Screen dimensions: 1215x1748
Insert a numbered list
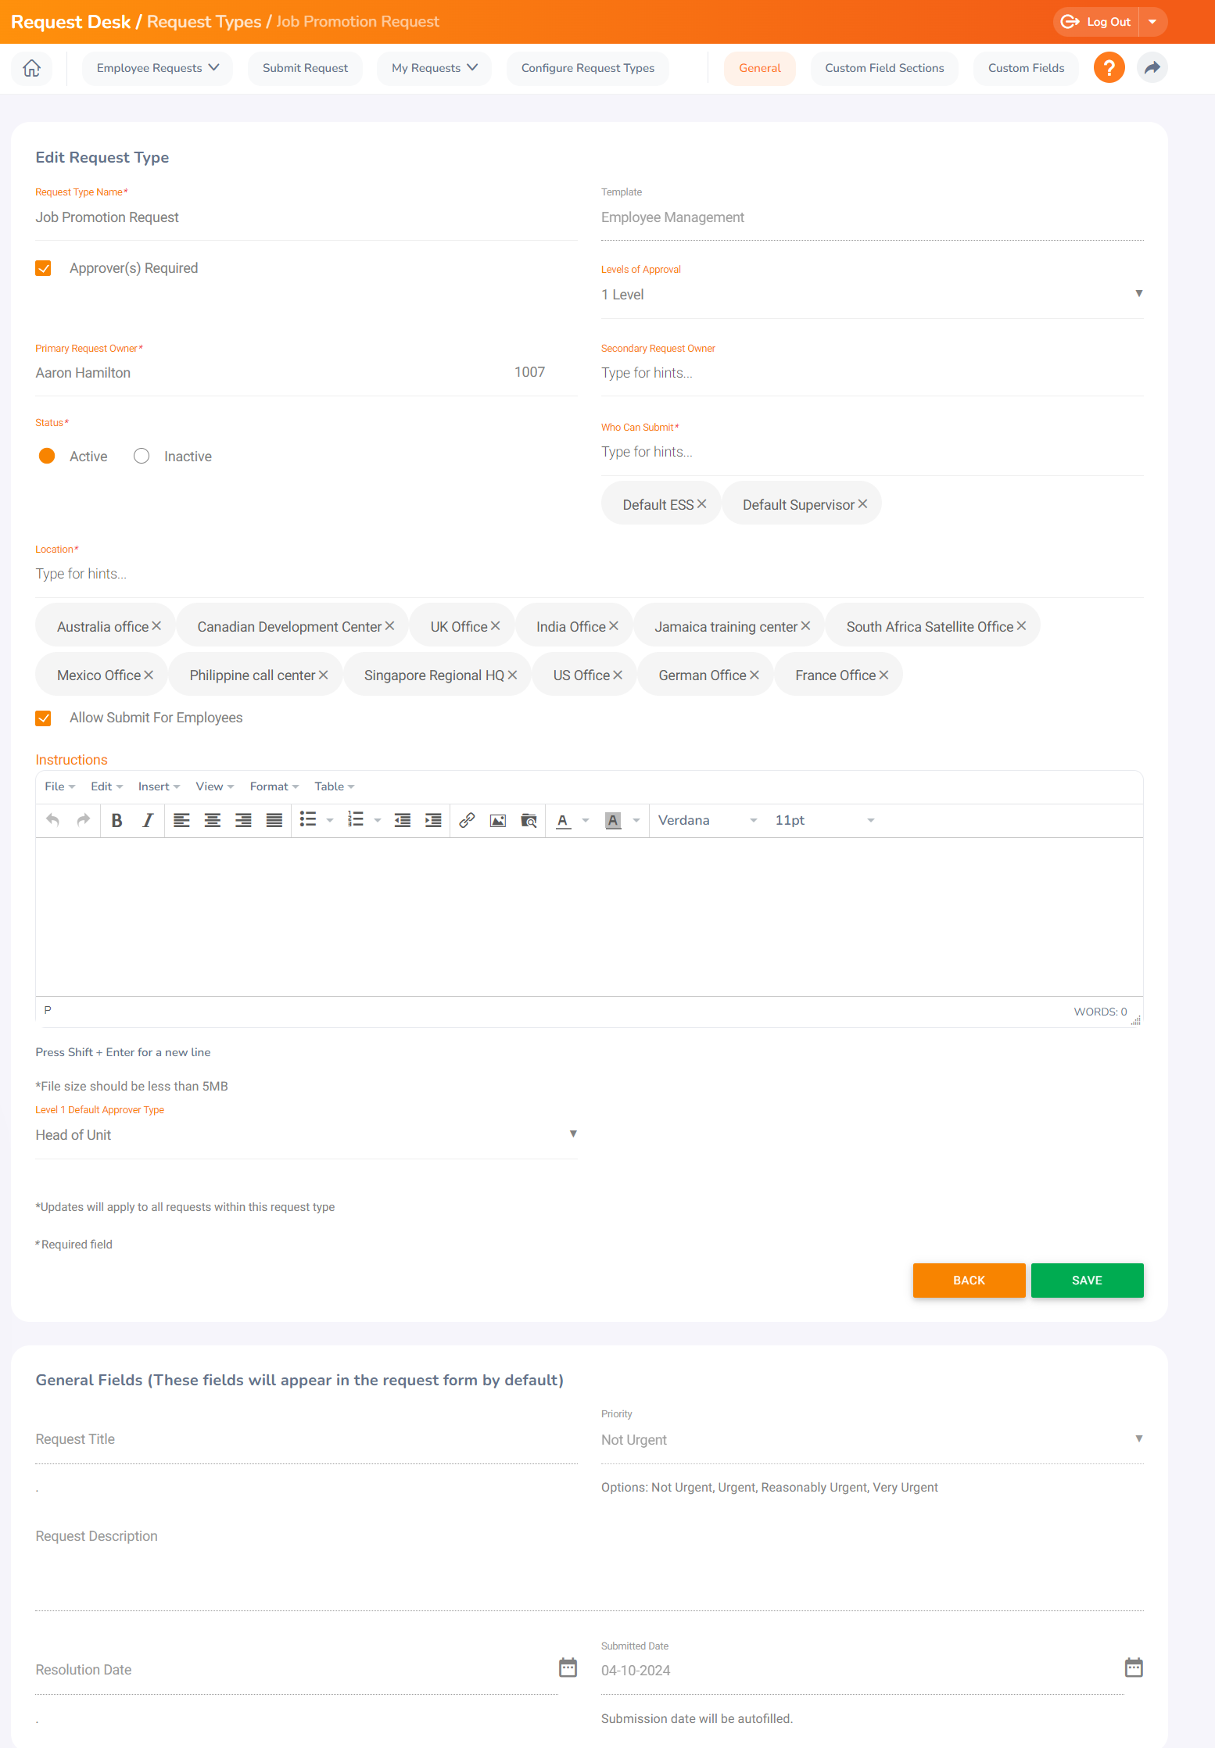356,820
